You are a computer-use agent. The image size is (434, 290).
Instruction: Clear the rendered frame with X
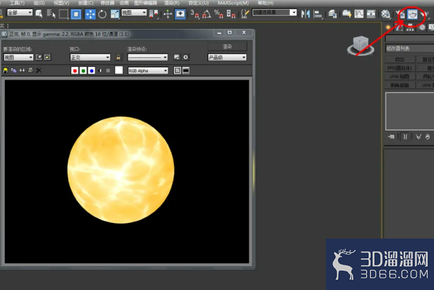(39, 70)
